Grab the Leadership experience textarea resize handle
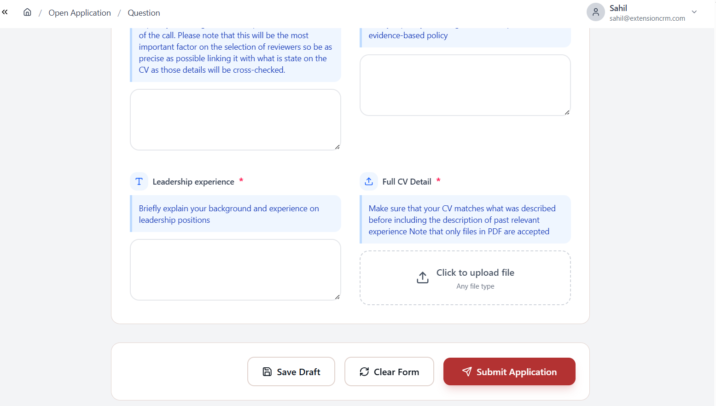Viewport: 716px width, 406px height. (x=337, y=297)
